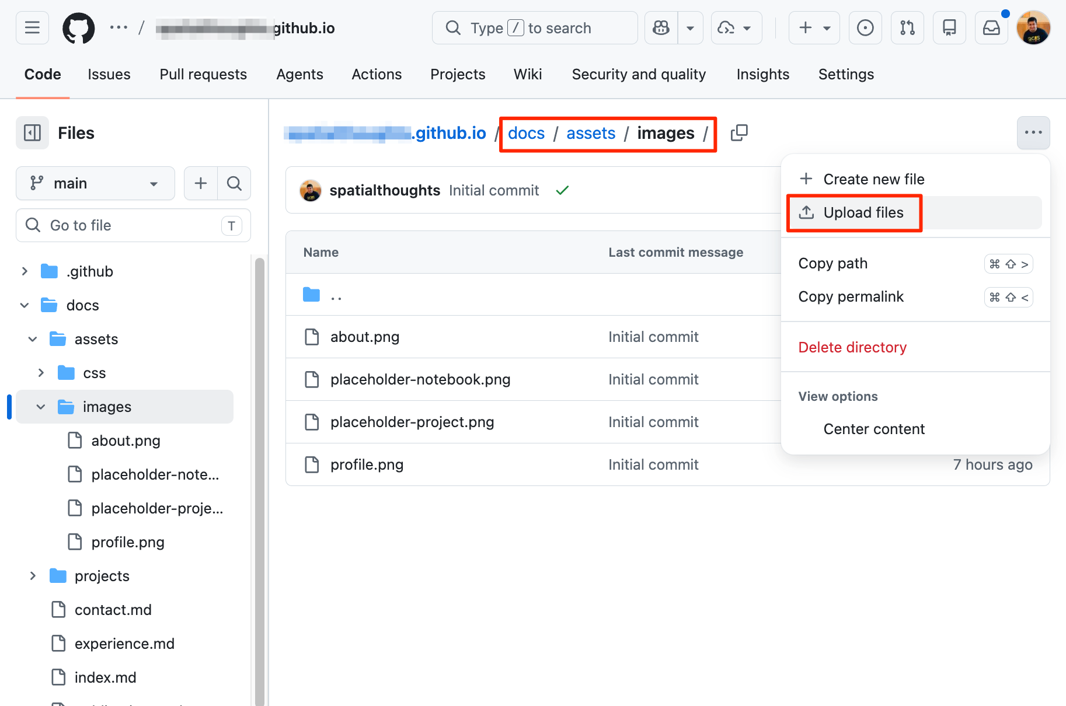
Task: Choose Delete directory menu option
Action: 852,348
